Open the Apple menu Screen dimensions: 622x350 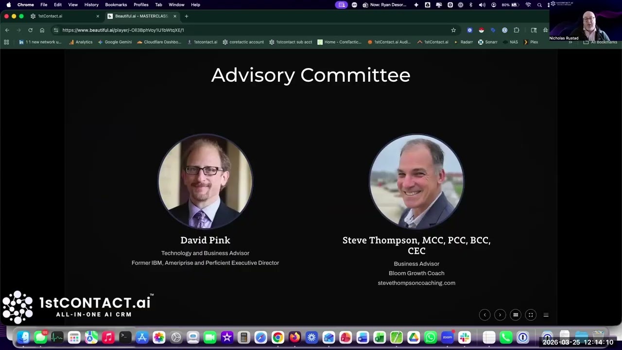tap(8, 4)
